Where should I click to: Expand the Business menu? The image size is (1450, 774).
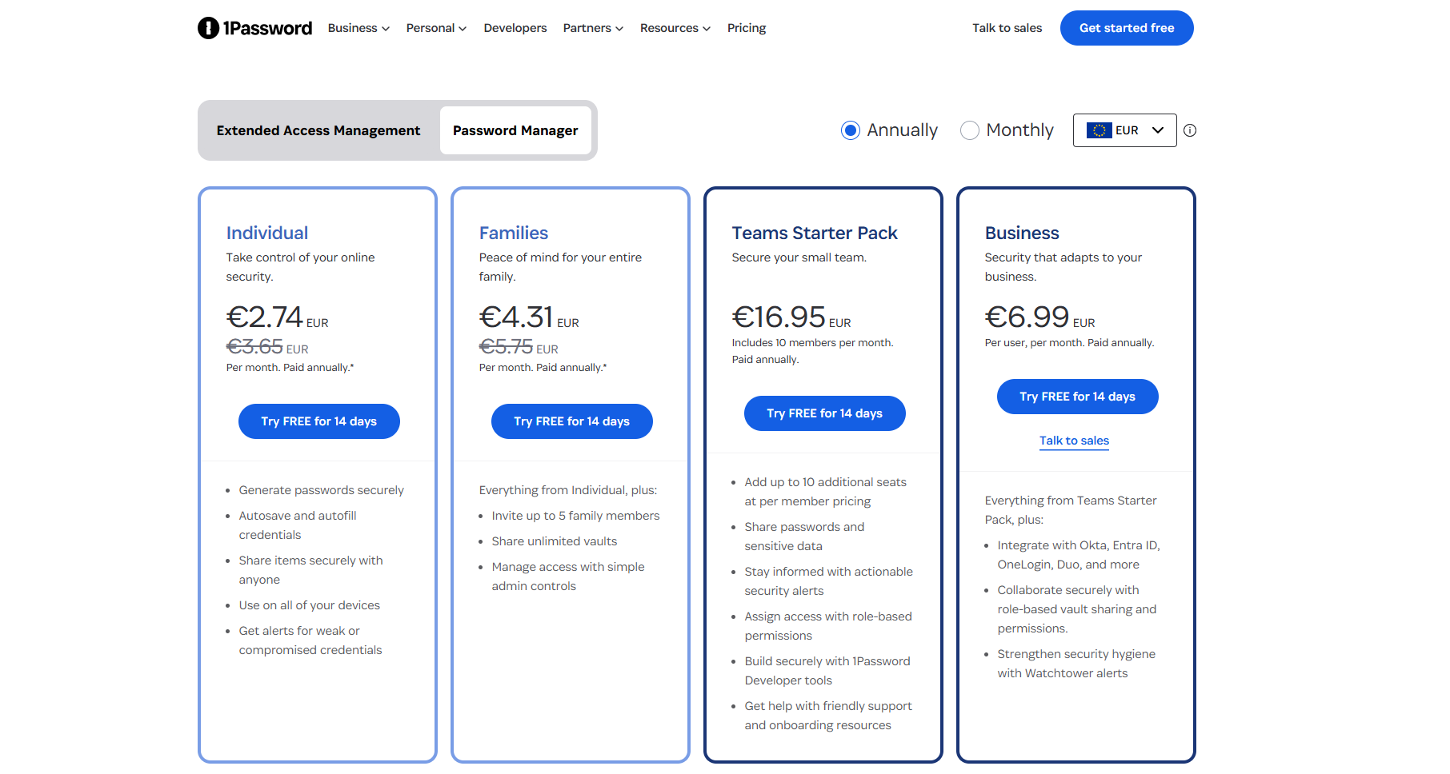[358, 28]
